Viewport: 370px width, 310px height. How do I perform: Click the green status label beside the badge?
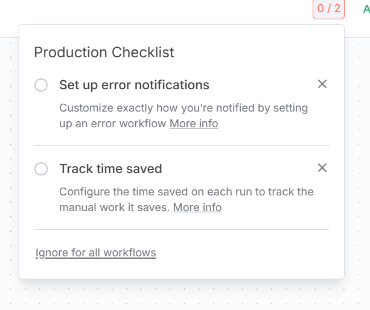tap(366, 9)
